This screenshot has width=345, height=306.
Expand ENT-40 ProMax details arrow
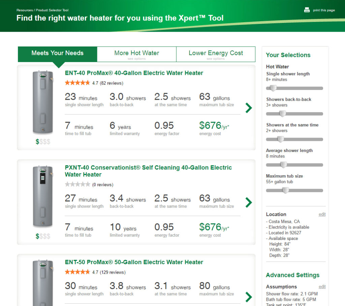coord(249,108)
